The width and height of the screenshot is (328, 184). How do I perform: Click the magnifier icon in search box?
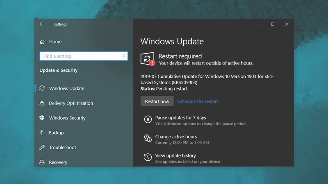(x=123, y=56)
